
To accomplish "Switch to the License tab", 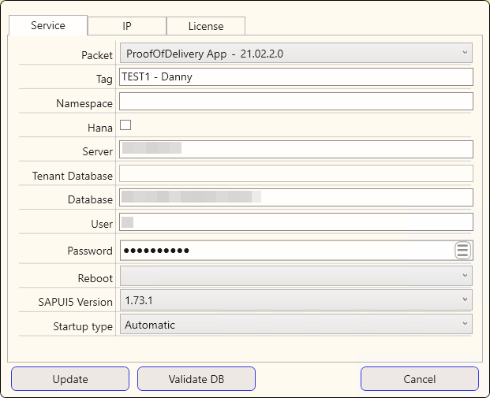I will 206,26.
